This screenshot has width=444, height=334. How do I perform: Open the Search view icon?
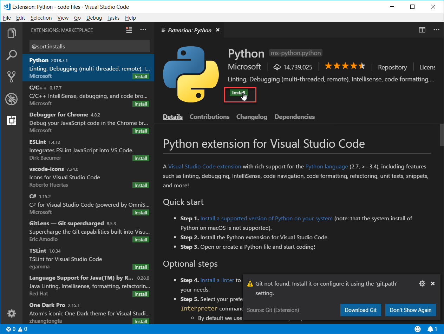point(12,55)
